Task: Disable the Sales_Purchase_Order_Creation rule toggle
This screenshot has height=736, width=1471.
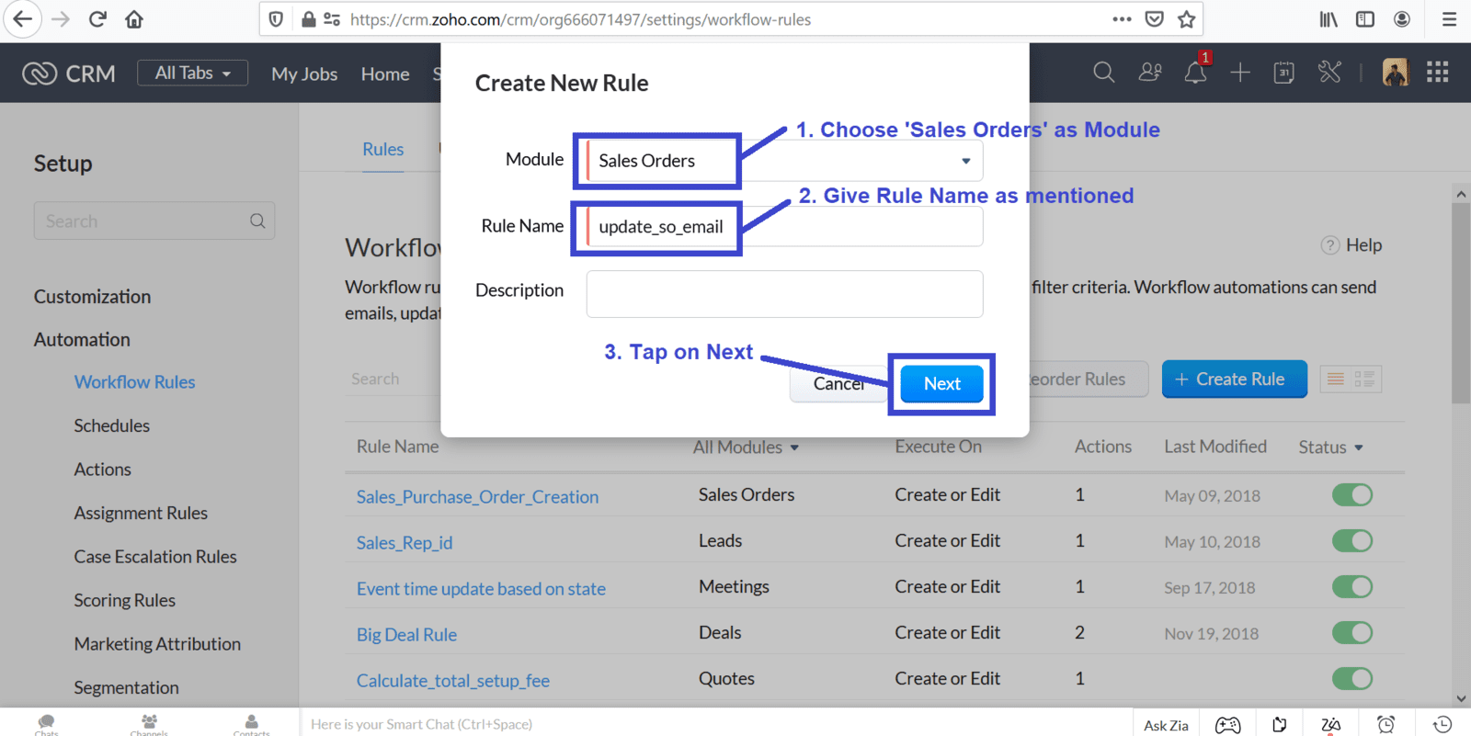Action: (1352, 495)
